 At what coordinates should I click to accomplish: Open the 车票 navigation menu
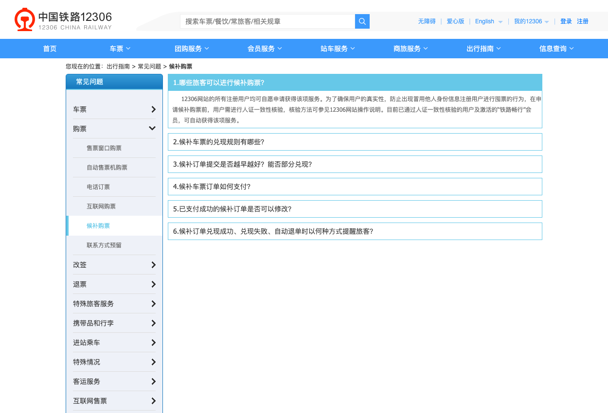coord(120,49)
